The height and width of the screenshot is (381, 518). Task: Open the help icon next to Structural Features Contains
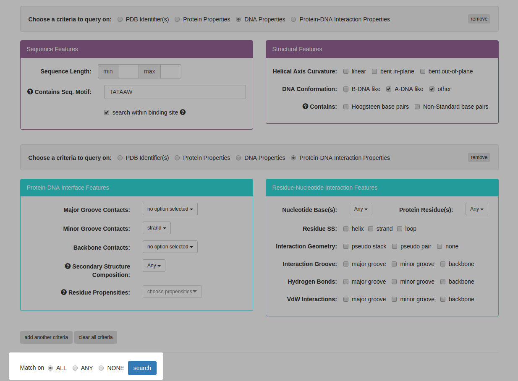pyautogui.click(x=306, y=106)
